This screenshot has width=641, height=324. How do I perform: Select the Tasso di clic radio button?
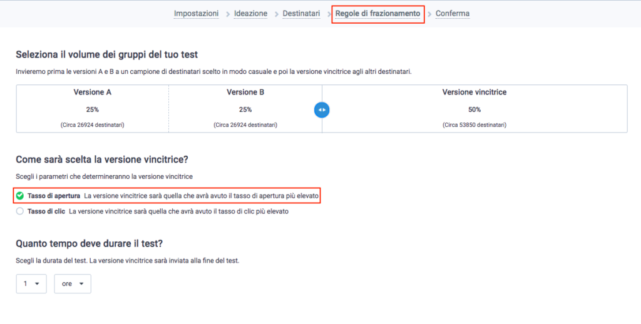coord(19,211)
